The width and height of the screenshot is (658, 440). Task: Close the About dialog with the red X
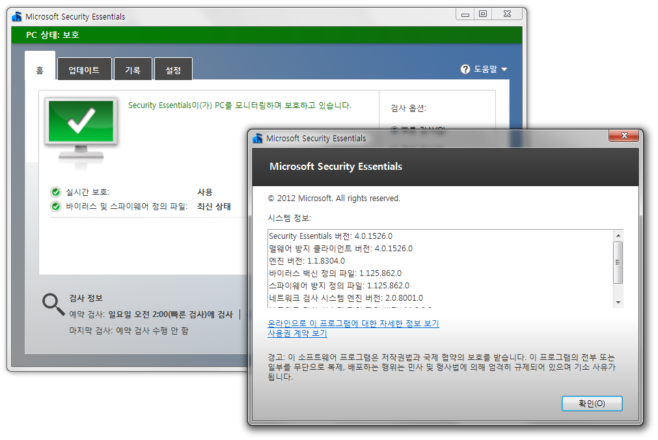624,135
